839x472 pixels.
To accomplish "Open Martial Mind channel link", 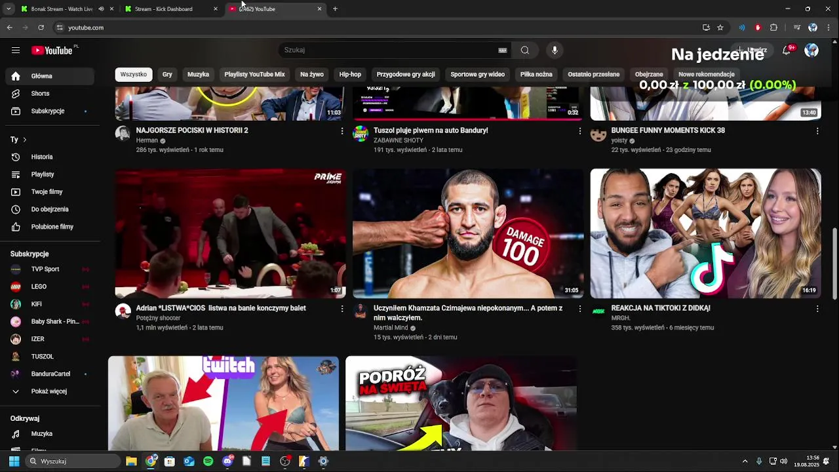I will 391,328.
